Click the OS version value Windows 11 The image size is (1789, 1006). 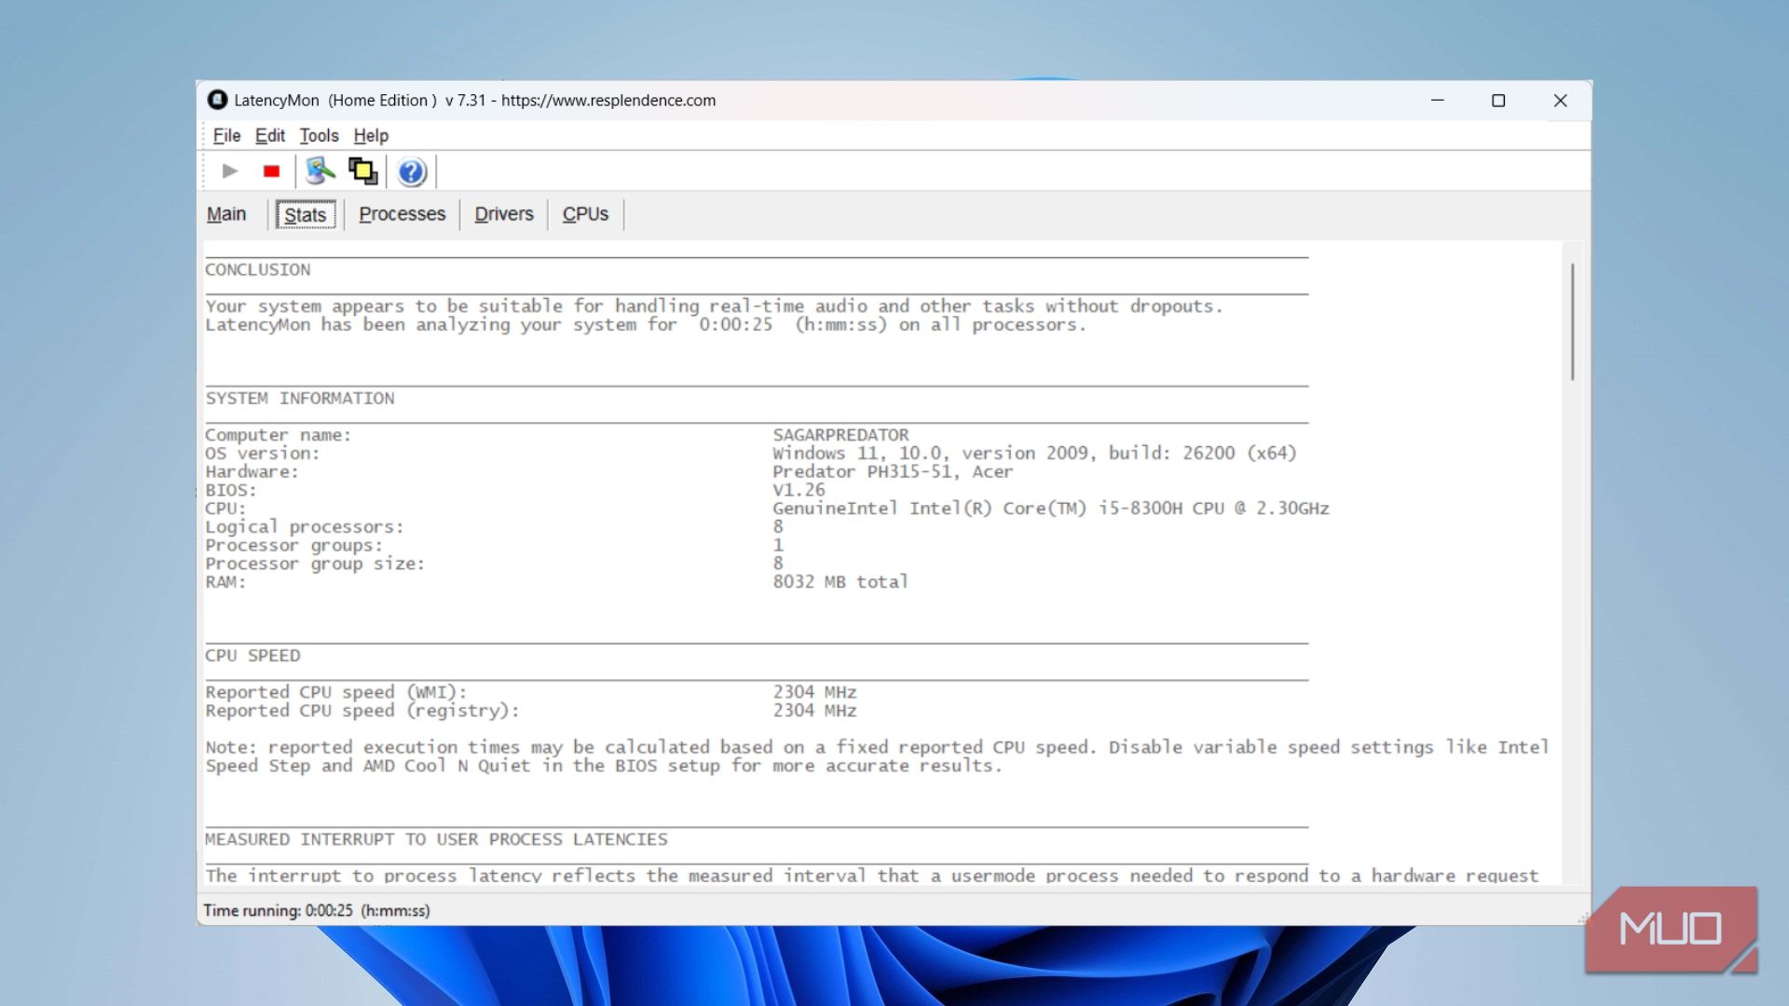tap(1034, 454)
